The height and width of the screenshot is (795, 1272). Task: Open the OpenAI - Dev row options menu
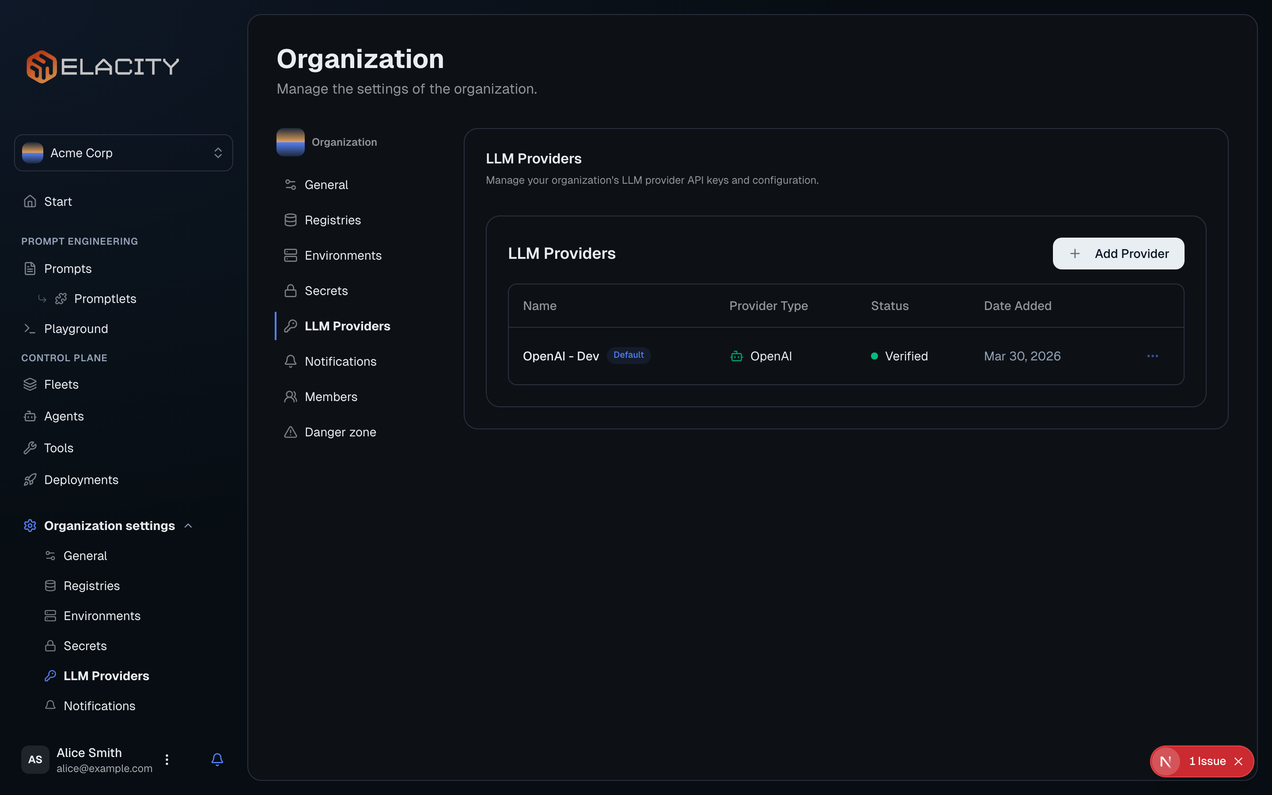tap(1153, 356)
